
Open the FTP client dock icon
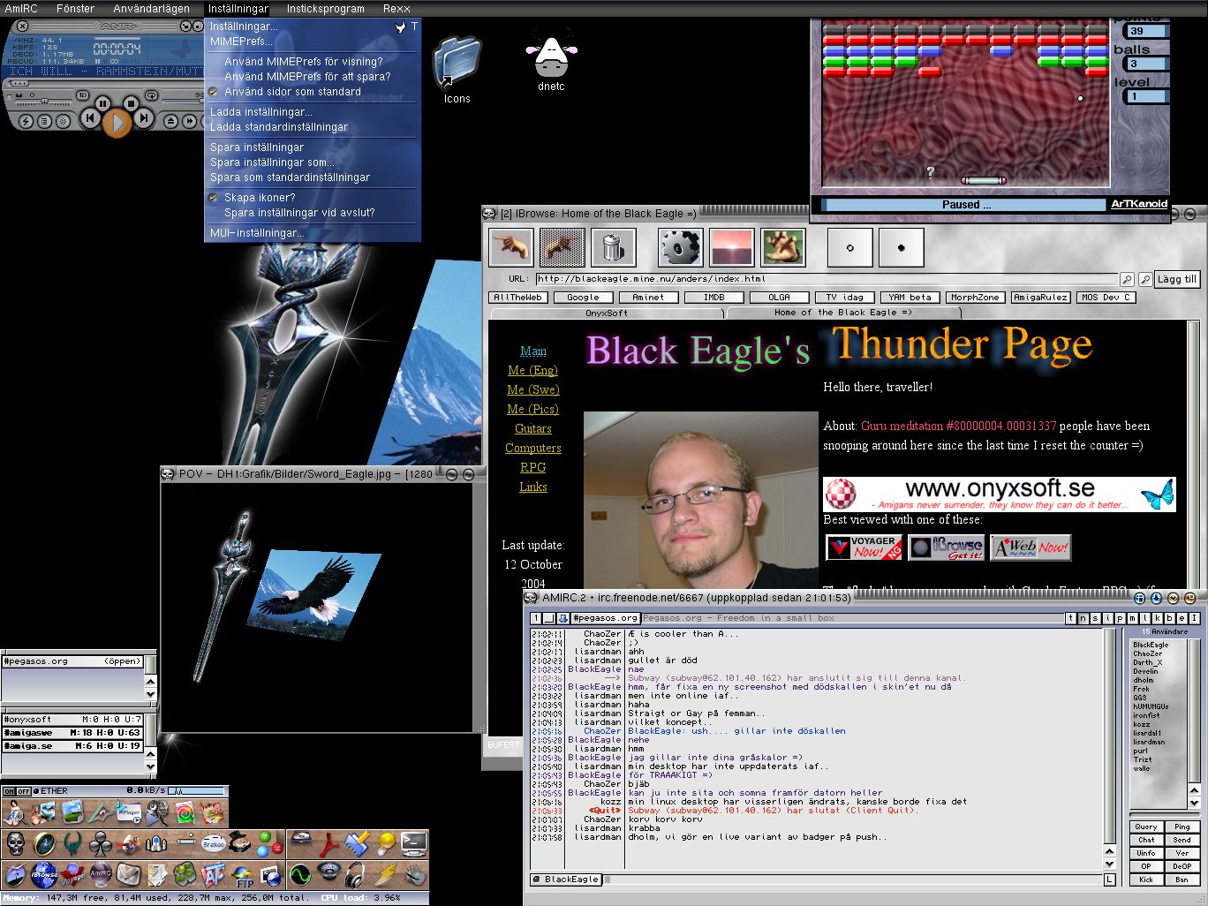(242, 876)
